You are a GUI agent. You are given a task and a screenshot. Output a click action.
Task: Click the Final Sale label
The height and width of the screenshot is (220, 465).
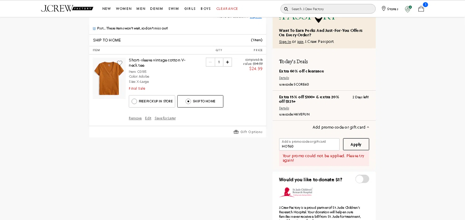(137, 88)
